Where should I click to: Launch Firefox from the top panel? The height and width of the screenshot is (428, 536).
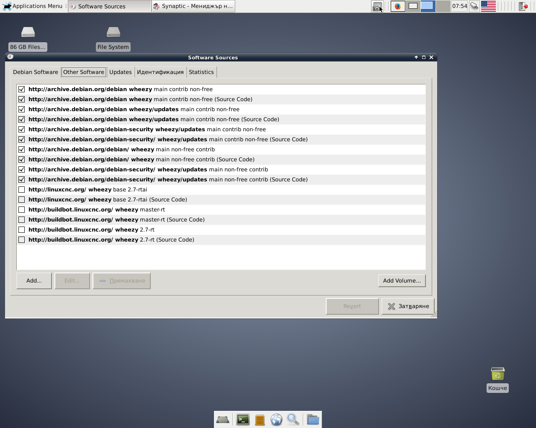coord(398,6)
